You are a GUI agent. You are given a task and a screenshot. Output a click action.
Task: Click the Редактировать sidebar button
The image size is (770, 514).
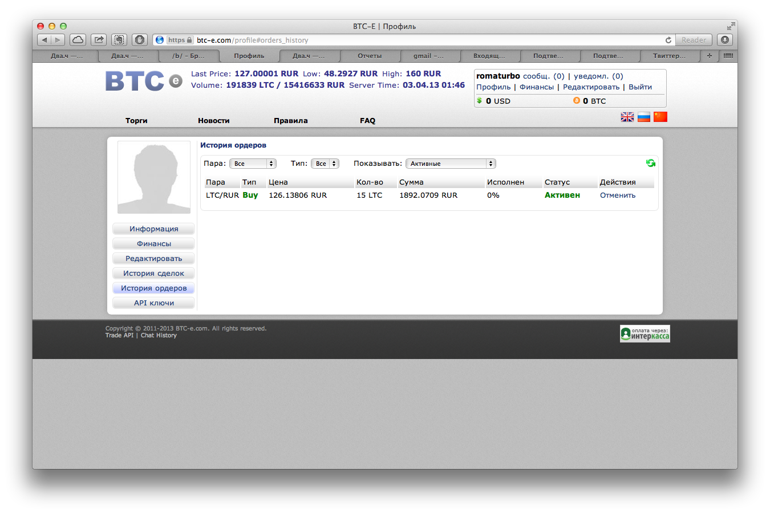pyautogui.click(x=154, y=258)
